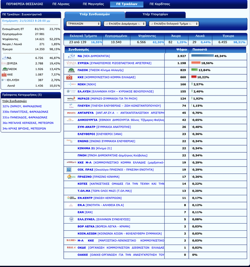
Task: Click ΚΚΕ red percentage bar 10,22%
Action: pyautogui.click(x=194, y=77)
